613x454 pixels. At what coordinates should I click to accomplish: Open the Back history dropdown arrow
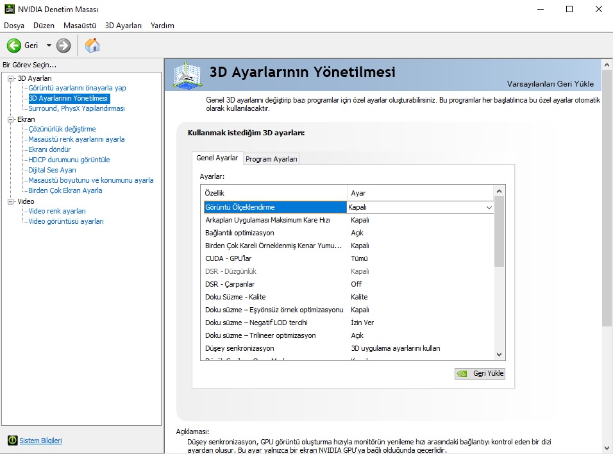(x=49, y=46)
